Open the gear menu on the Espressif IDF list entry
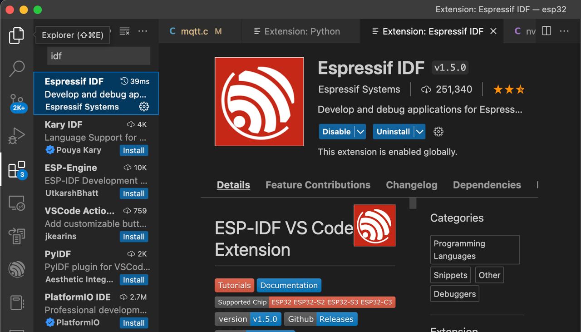The width and height of the screenshot is (581, 332). tap(144, 107)
